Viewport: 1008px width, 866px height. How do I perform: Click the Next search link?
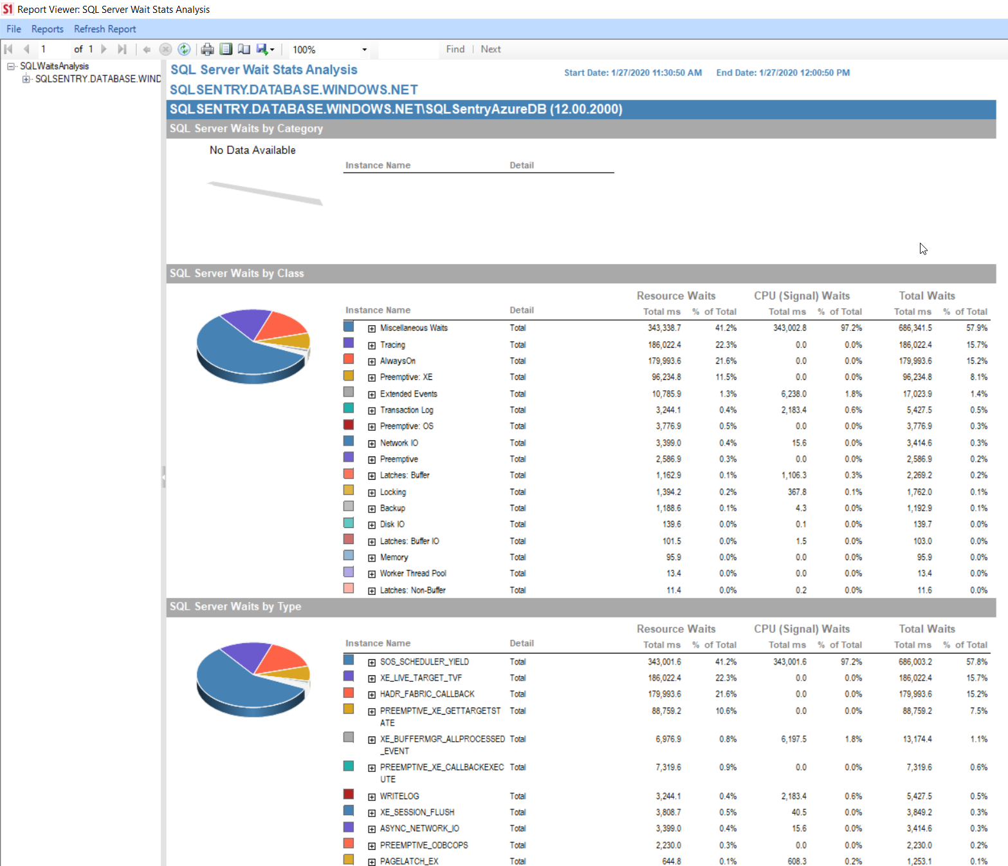pos(491,49)
